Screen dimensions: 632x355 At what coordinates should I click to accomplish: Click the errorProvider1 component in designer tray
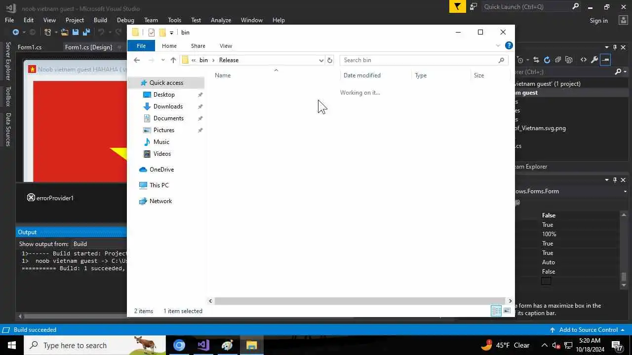50,198
